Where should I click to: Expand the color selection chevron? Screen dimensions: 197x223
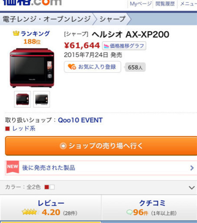click(x=192, y=188)
